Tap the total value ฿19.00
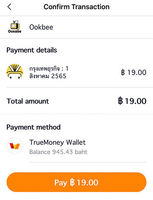The width and height of the screenshot is (153, 200). [132, 101]
